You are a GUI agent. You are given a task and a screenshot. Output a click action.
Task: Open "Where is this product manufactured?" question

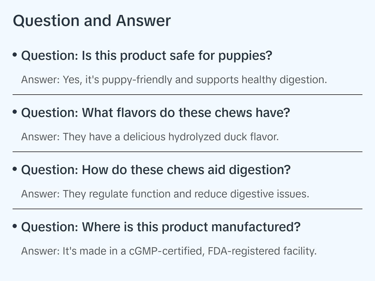161,227
